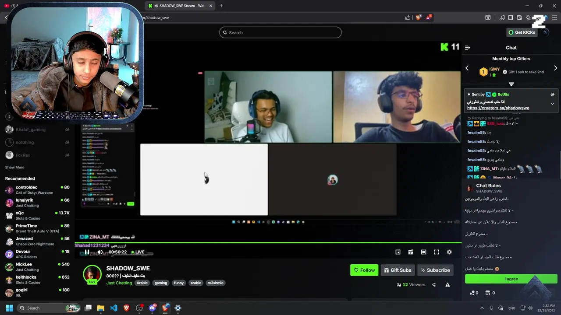Click the Just Chatting category link
This screenshot has width=561, height=315.
[119, 283]
